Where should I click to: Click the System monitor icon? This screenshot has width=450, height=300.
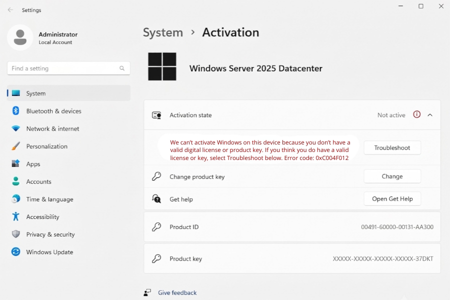[x=16, y=93]
